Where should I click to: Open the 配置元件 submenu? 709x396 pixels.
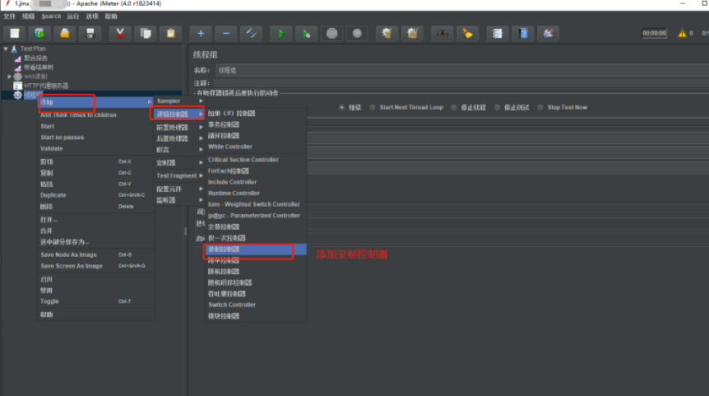coord(179,189)
